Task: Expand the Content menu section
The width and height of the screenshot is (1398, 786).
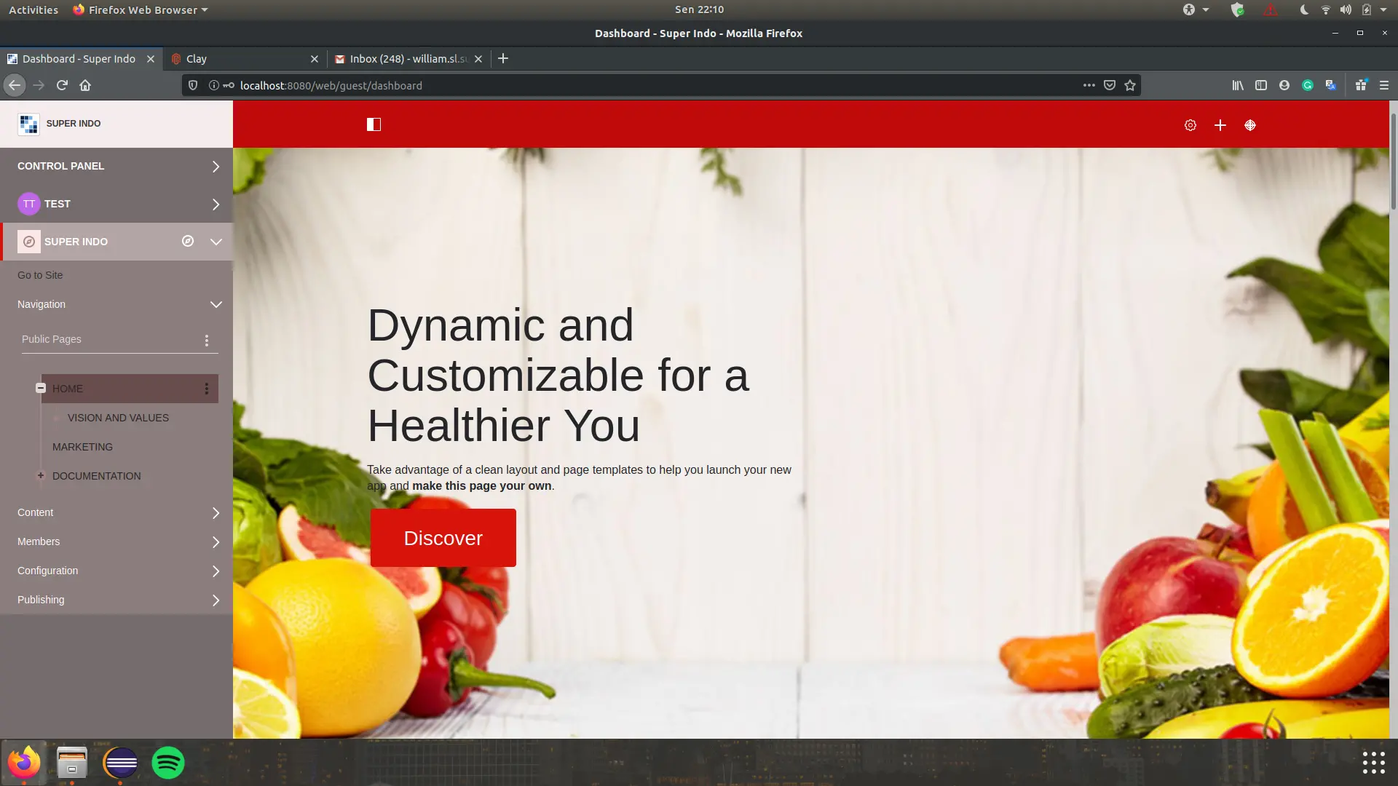Action: (x=216, y=513)
